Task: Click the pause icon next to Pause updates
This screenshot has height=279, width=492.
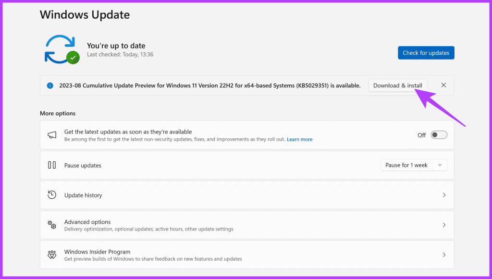Action: (52, 165)
